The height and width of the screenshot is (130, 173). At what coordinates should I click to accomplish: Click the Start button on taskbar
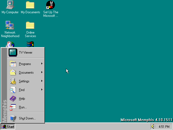[8, 127]
